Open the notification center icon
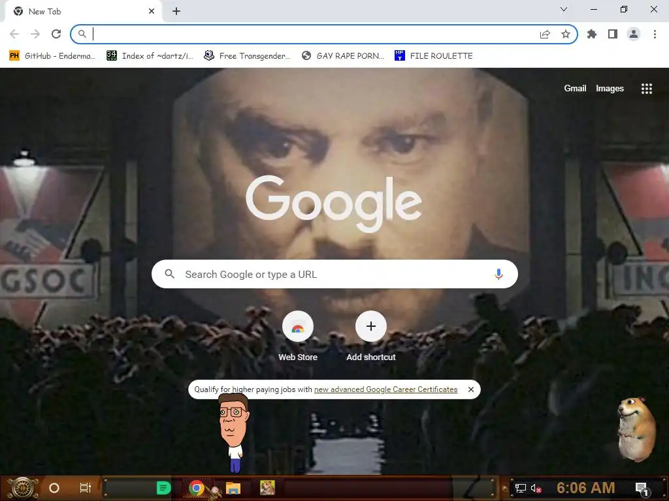 pos(642,489)
